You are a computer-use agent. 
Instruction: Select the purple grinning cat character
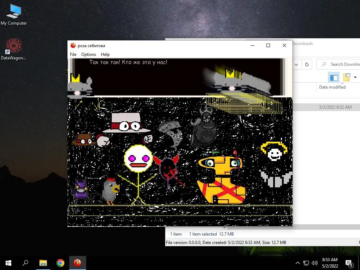point(80,190)
